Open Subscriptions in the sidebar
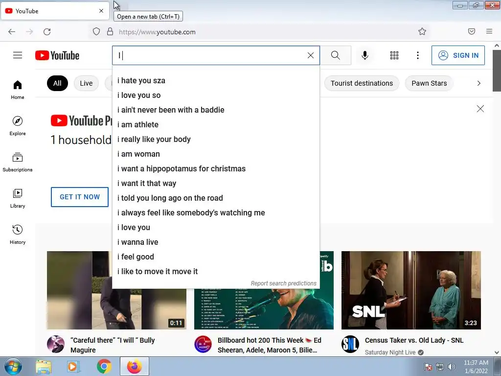The width and height of the screenshot is (501, 376). pyautogui.click(x=18, y=162)
